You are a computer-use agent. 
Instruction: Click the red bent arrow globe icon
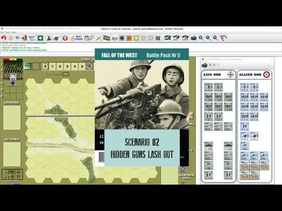[x=223, y=38]
